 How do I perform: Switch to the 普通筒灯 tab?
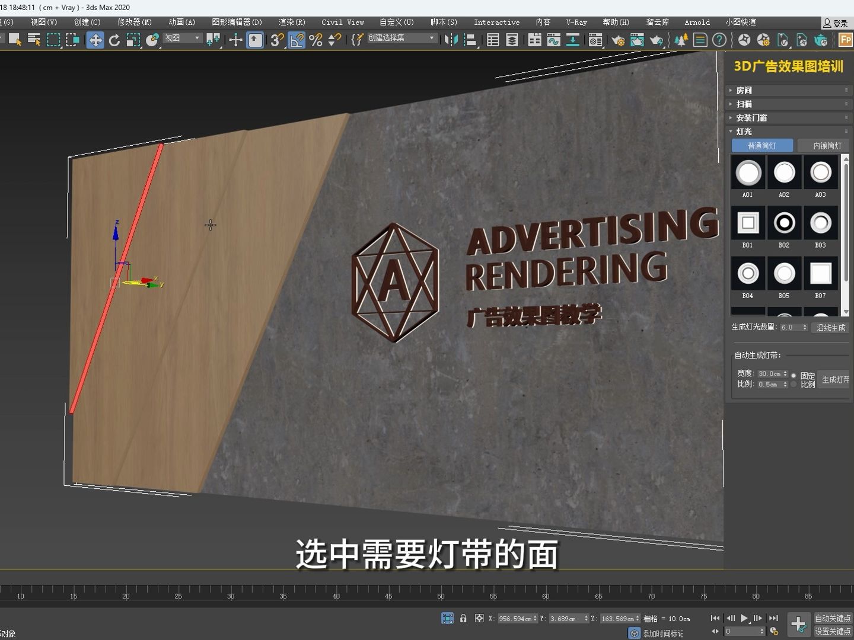[762, 146]
